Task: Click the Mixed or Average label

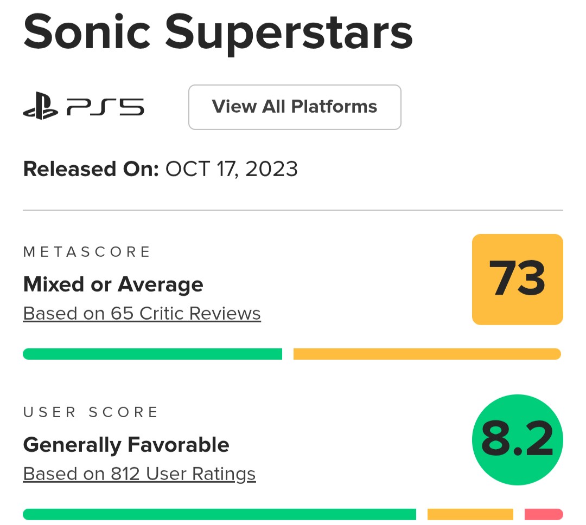Action: coord(113,284)
